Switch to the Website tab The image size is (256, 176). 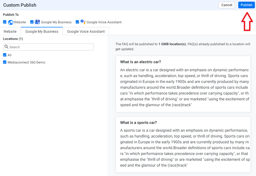point(10,32)
